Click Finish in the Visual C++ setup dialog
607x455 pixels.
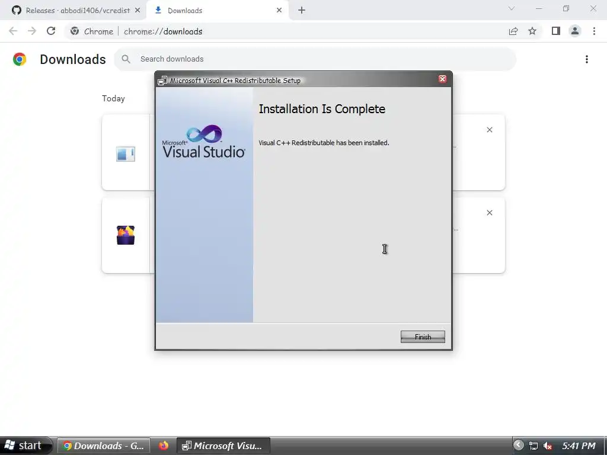point(423,337)
